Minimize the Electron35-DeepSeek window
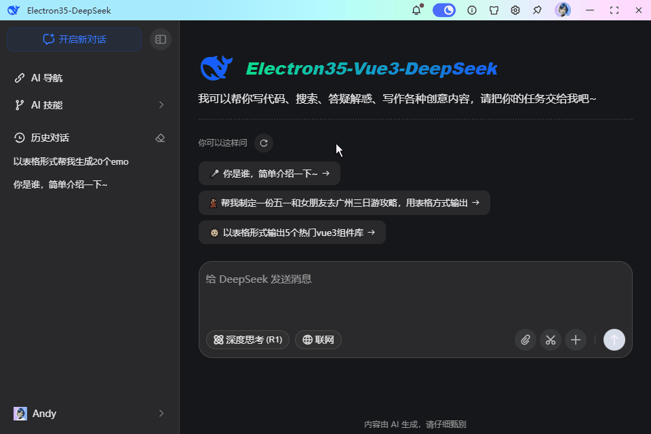The height and width of the screenshot is (434, 651). click(x=590, y=10)
